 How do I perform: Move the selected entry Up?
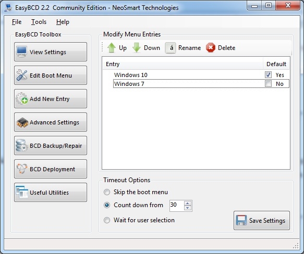117,48
